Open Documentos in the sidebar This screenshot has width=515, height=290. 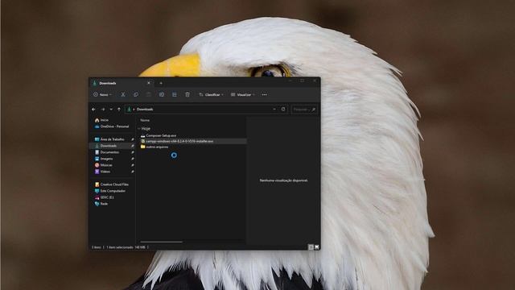pos(107,152)
